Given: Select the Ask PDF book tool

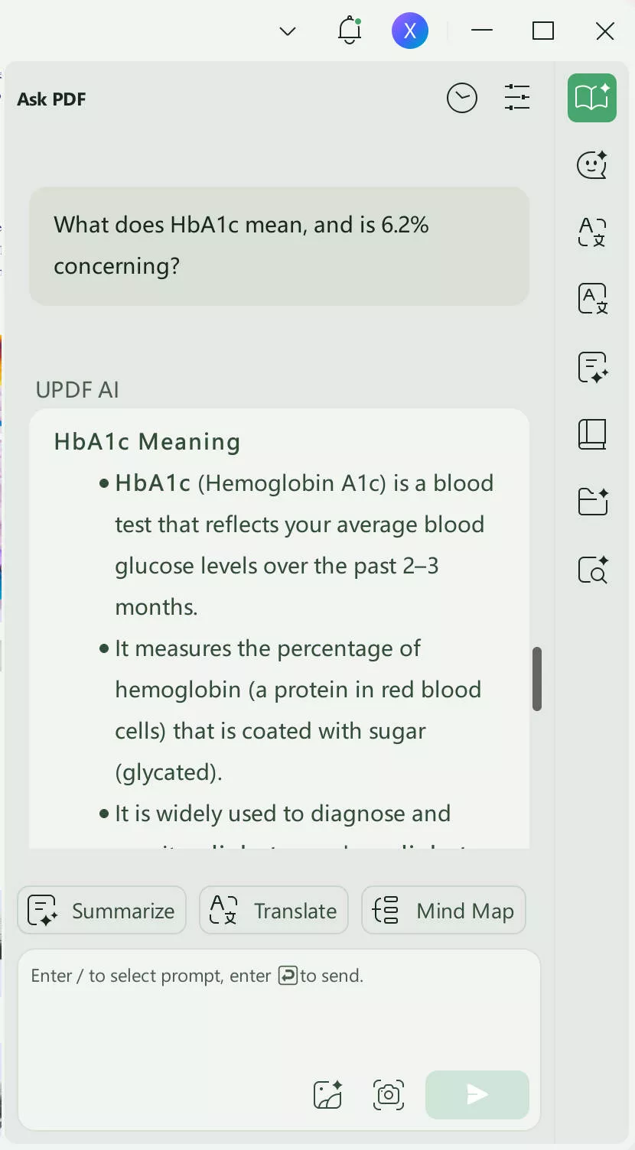Looking at the screenshot, I should point(591,98).
